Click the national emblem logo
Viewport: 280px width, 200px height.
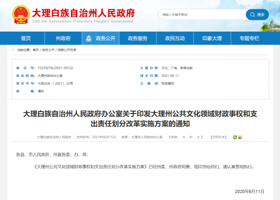tap(21, 15)
